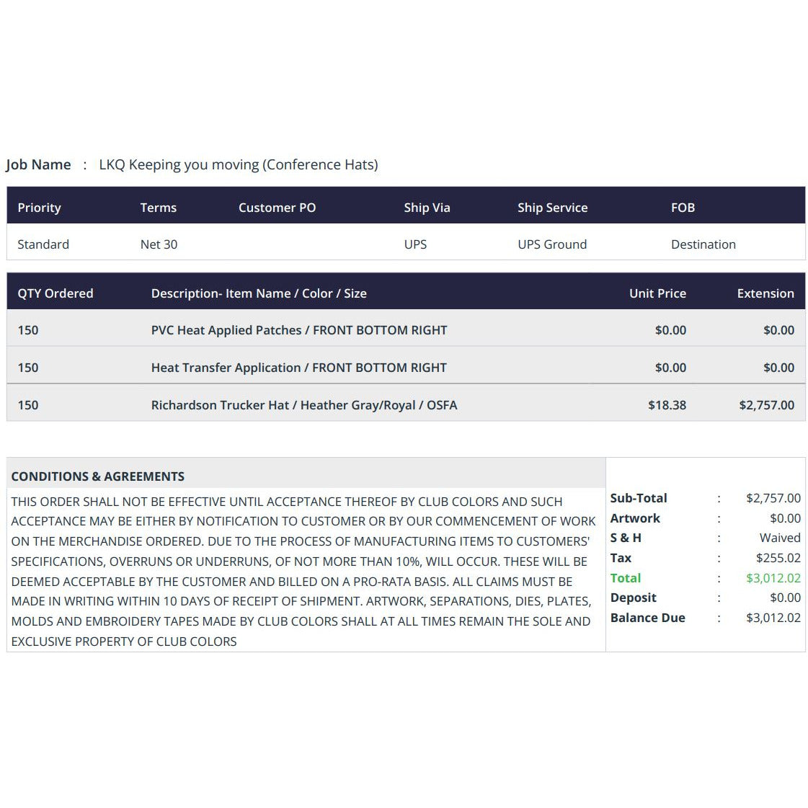Click the Job Name label
The image size is (808, 808).
click(x=38, y=164)
